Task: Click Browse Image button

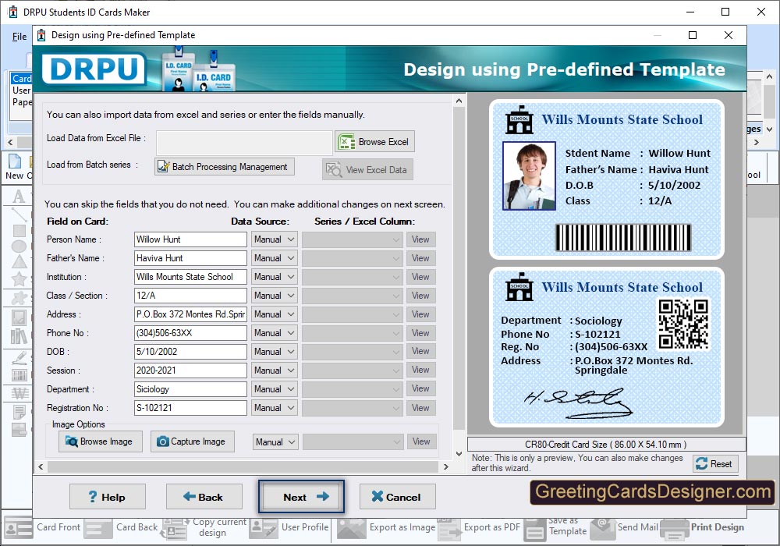Action: pos(100,441)
